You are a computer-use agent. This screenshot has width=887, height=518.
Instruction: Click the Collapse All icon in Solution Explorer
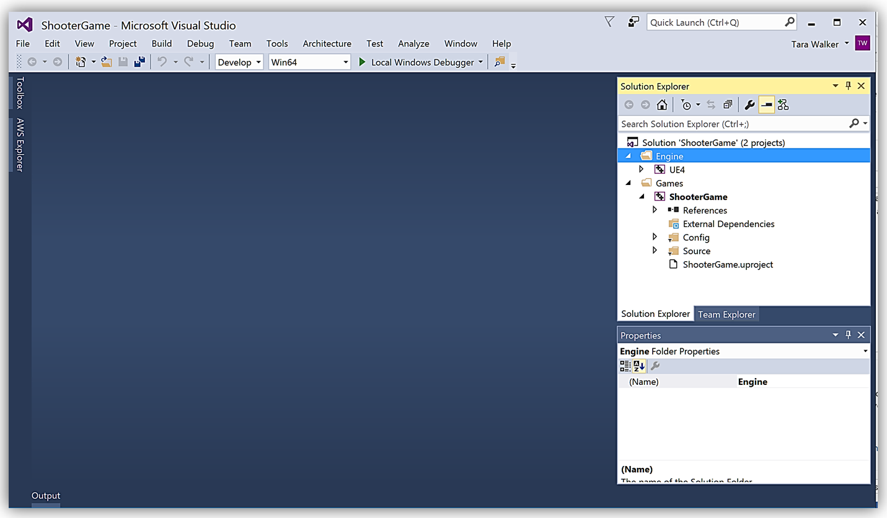728,105
